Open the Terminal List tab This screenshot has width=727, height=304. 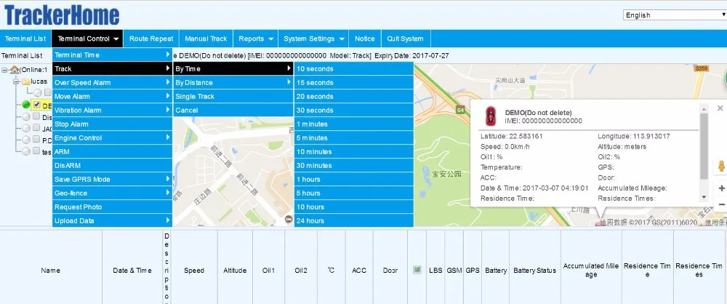(x=25, y=39)
